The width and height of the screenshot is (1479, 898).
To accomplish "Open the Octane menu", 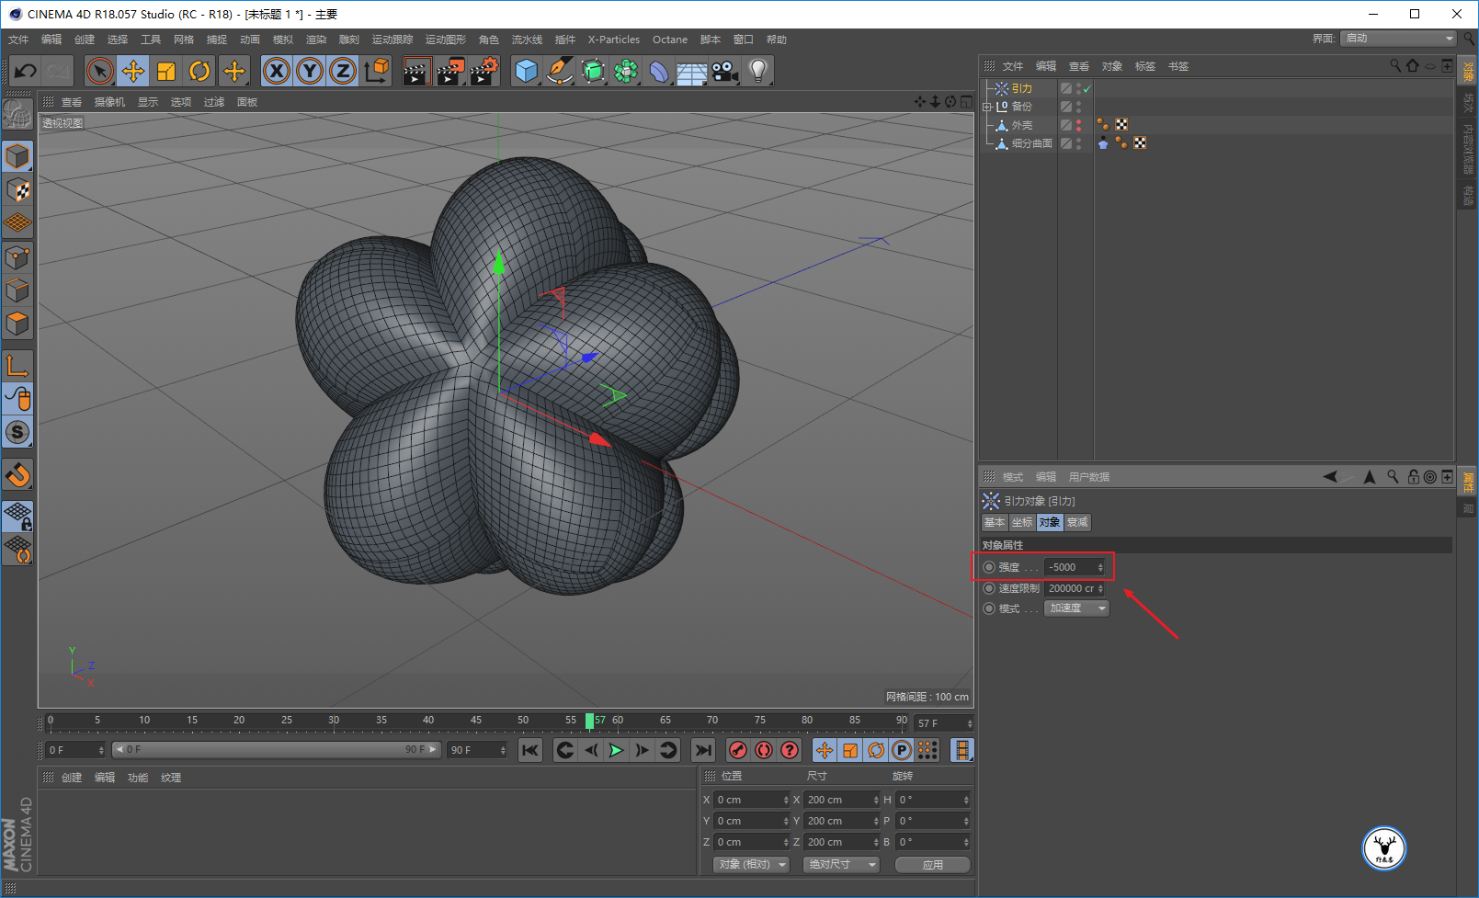I will (670, 40).
